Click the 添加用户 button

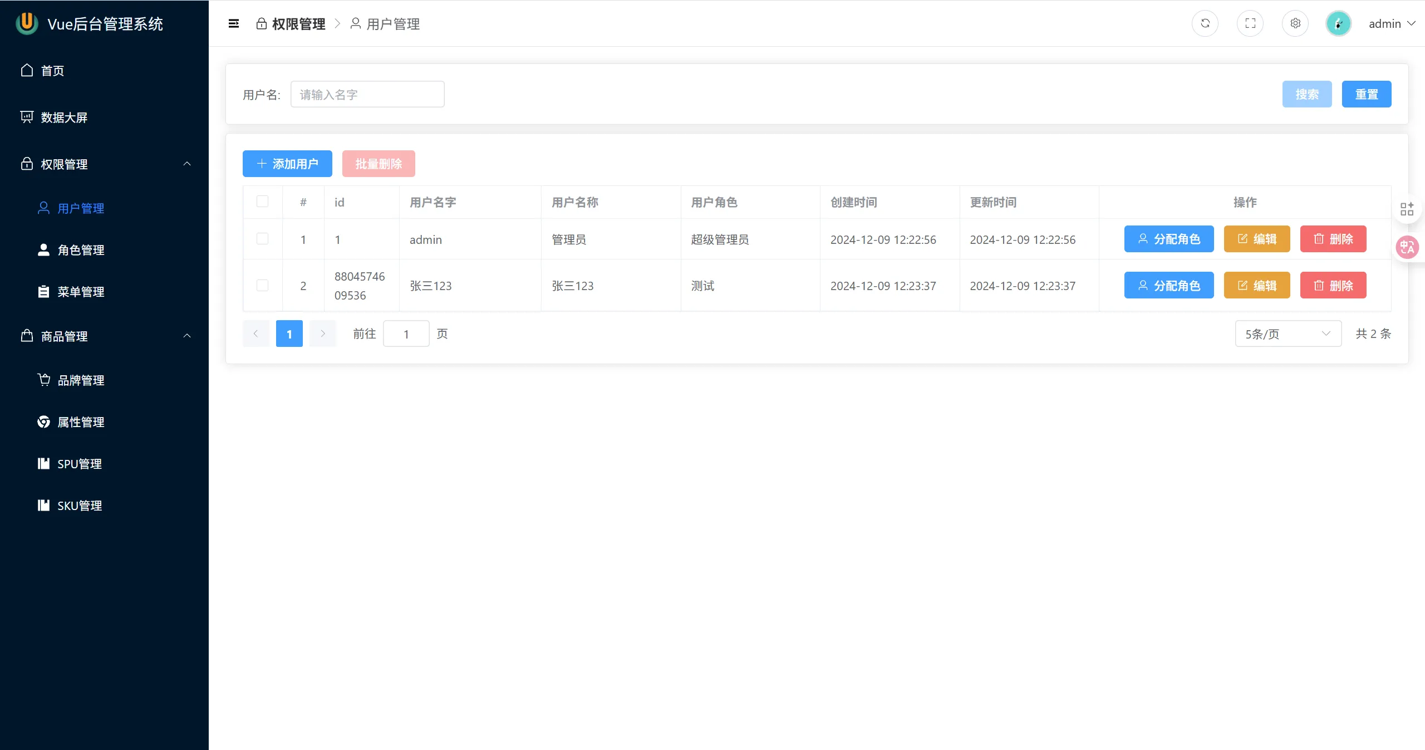[287, 164]
